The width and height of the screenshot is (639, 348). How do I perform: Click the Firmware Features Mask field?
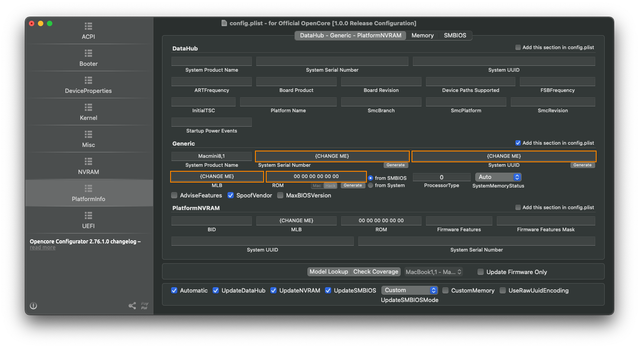546,221
